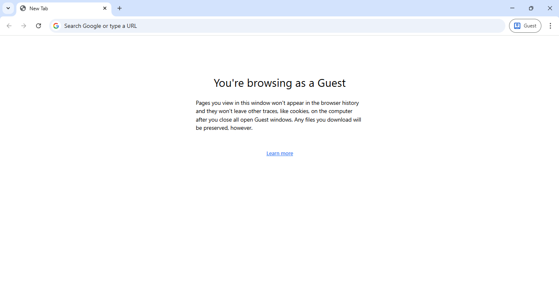Minimize the browser window
The image size is (559, 294).
[512, 8]
